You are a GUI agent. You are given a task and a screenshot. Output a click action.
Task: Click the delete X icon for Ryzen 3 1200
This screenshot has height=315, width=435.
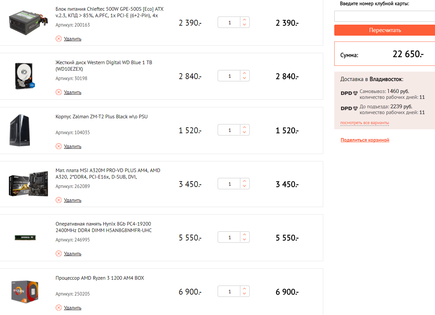[x=59, y=308]
